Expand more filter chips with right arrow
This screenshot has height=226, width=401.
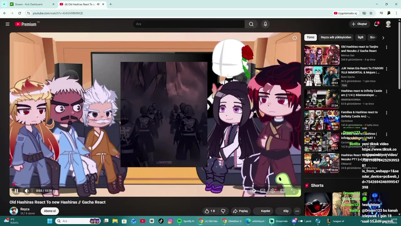point(383,38)
